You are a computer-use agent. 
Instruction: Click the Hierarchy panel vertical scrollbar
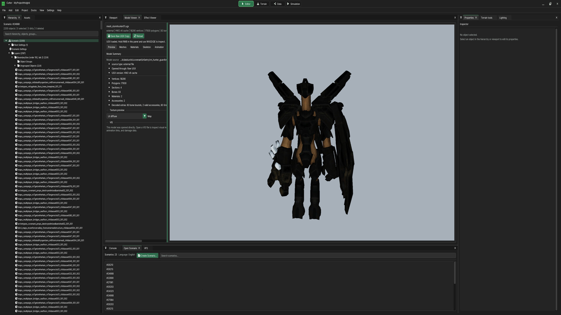[x=101, y=25]
